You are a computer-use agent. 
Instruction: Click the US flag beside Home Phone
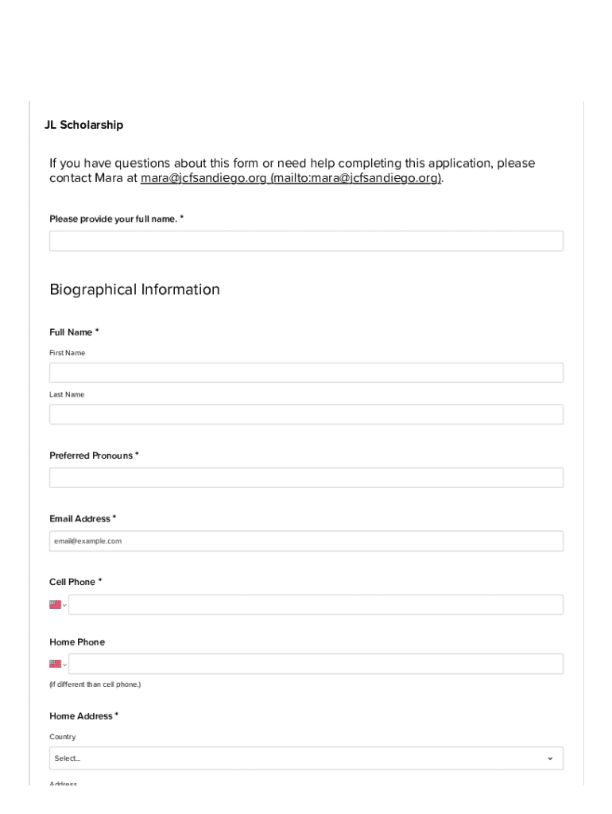[x=55, y=664]
